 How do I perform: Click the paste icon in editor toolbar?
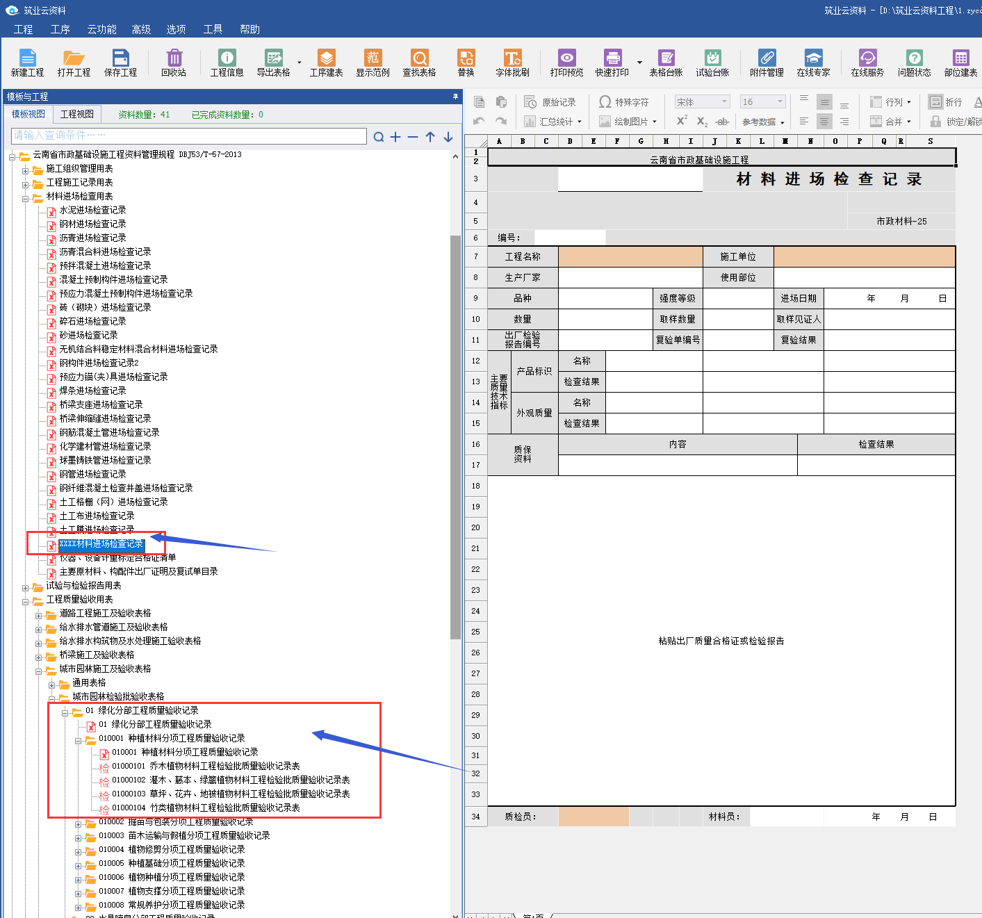[x=501, y=102]
